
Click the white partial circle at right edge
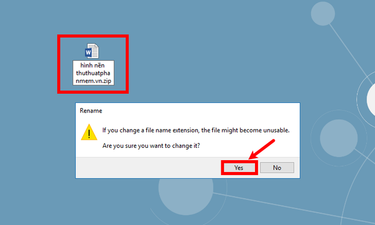click(371, 99)
